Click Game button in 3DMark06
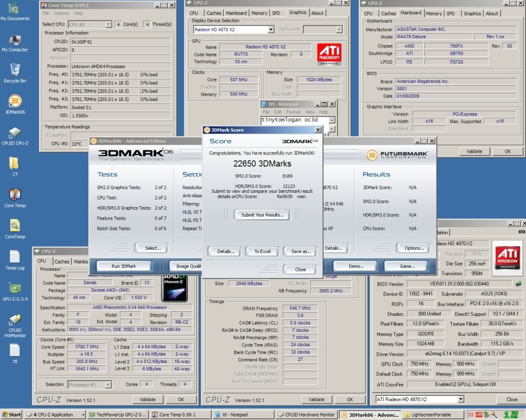The height and width of the screenshot is (420, 526). pos(407,266)
